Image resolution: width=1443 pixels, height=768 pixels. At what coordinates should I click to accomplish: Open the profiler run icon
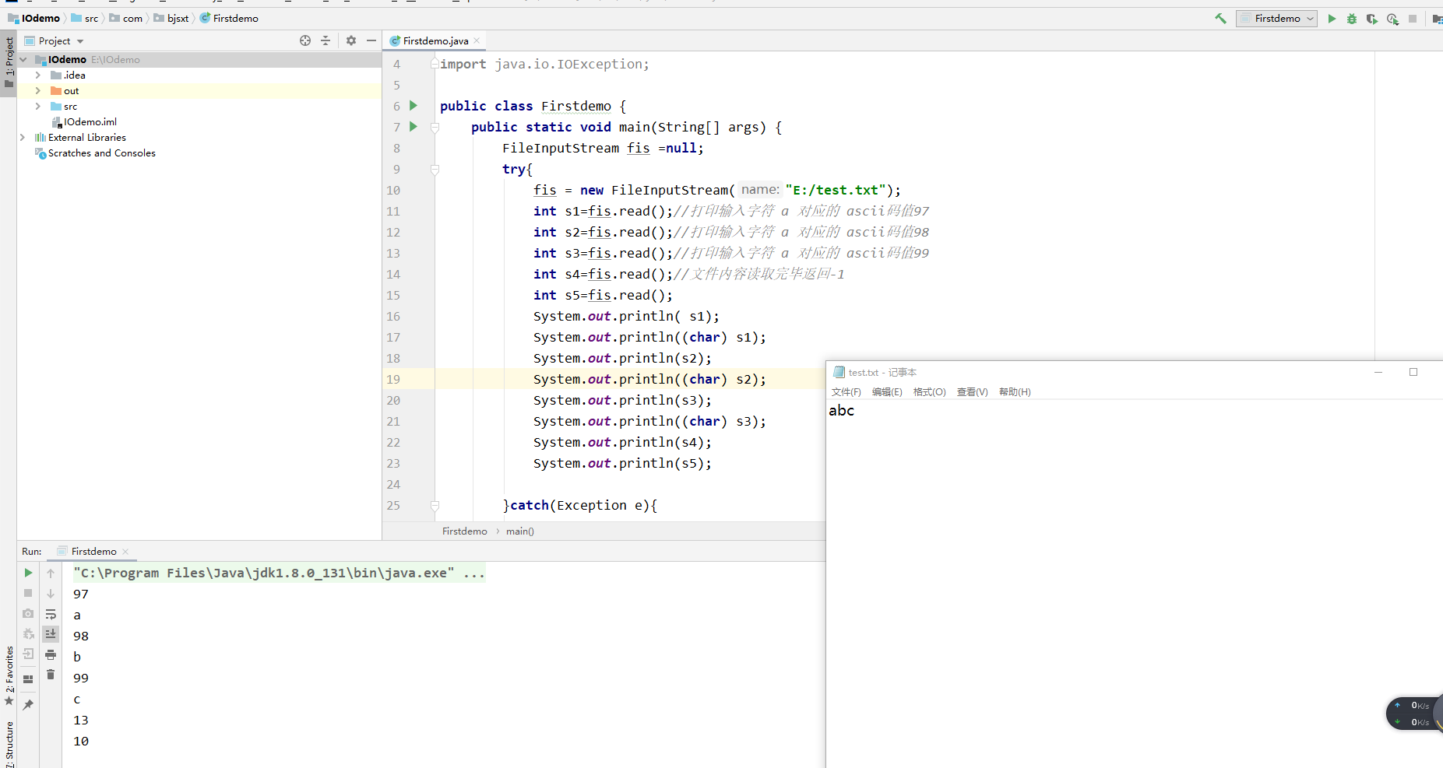[x=1392, y=19]
